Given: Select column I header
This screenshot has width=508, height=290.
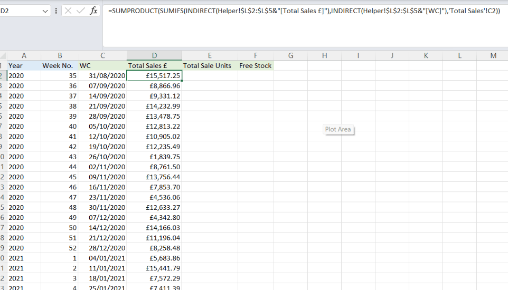Looking at the screenshot, I should (358, 55).
